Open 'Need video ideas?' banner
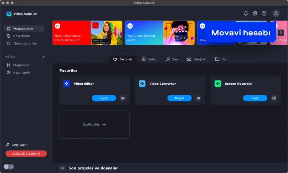This screenshot has height=173, width=288. [87, 33]
